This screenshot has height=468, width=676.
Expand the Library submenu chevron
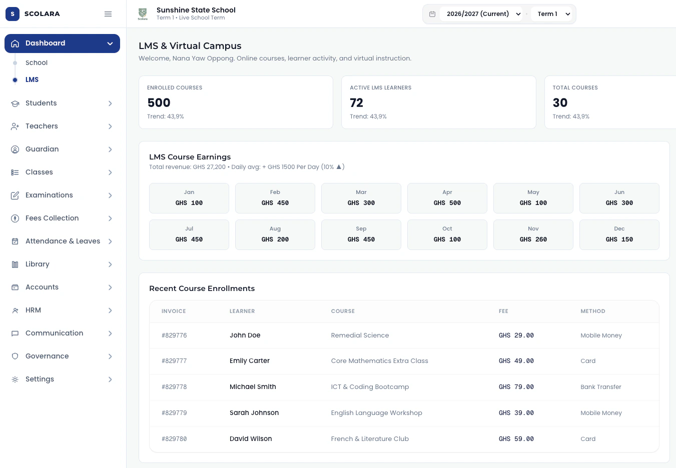(110, 264)
